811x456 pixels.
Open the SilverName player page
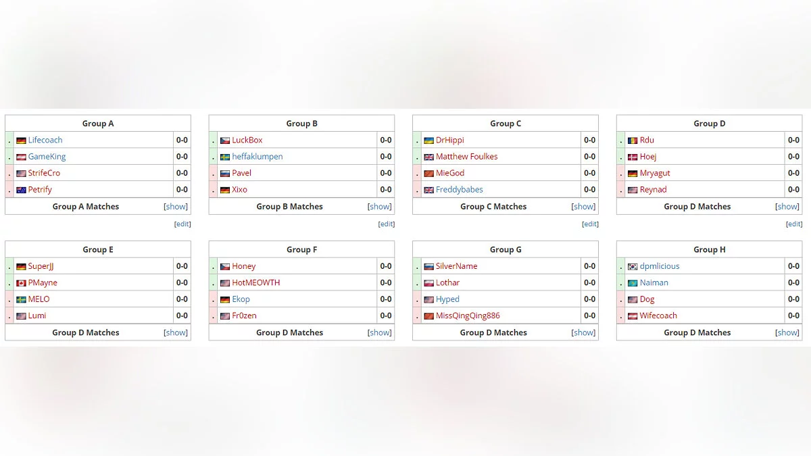pos(456,266)
